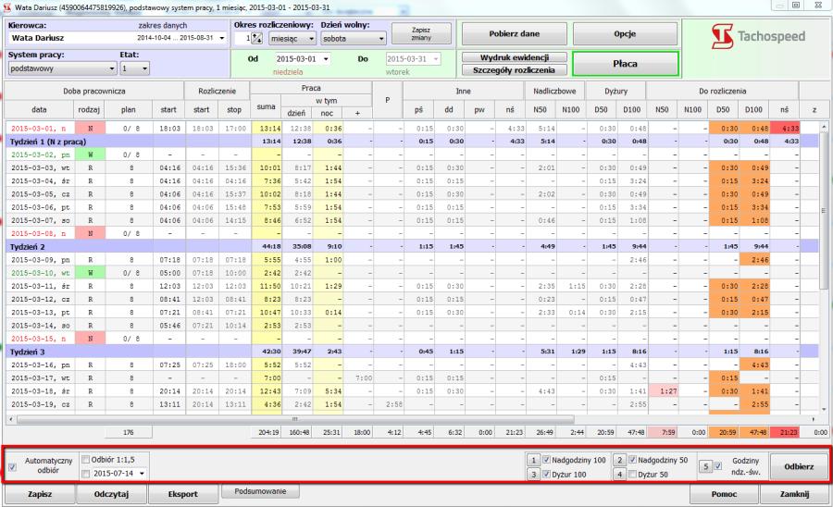
Task: Click priority button 3 beside Dyżur 100
Action: coord(533,474)
